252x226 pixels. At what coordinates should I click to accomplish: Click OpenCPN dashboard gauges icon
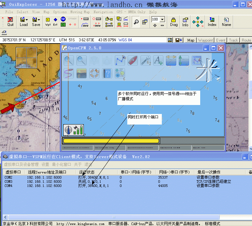(x=120, y=73)
